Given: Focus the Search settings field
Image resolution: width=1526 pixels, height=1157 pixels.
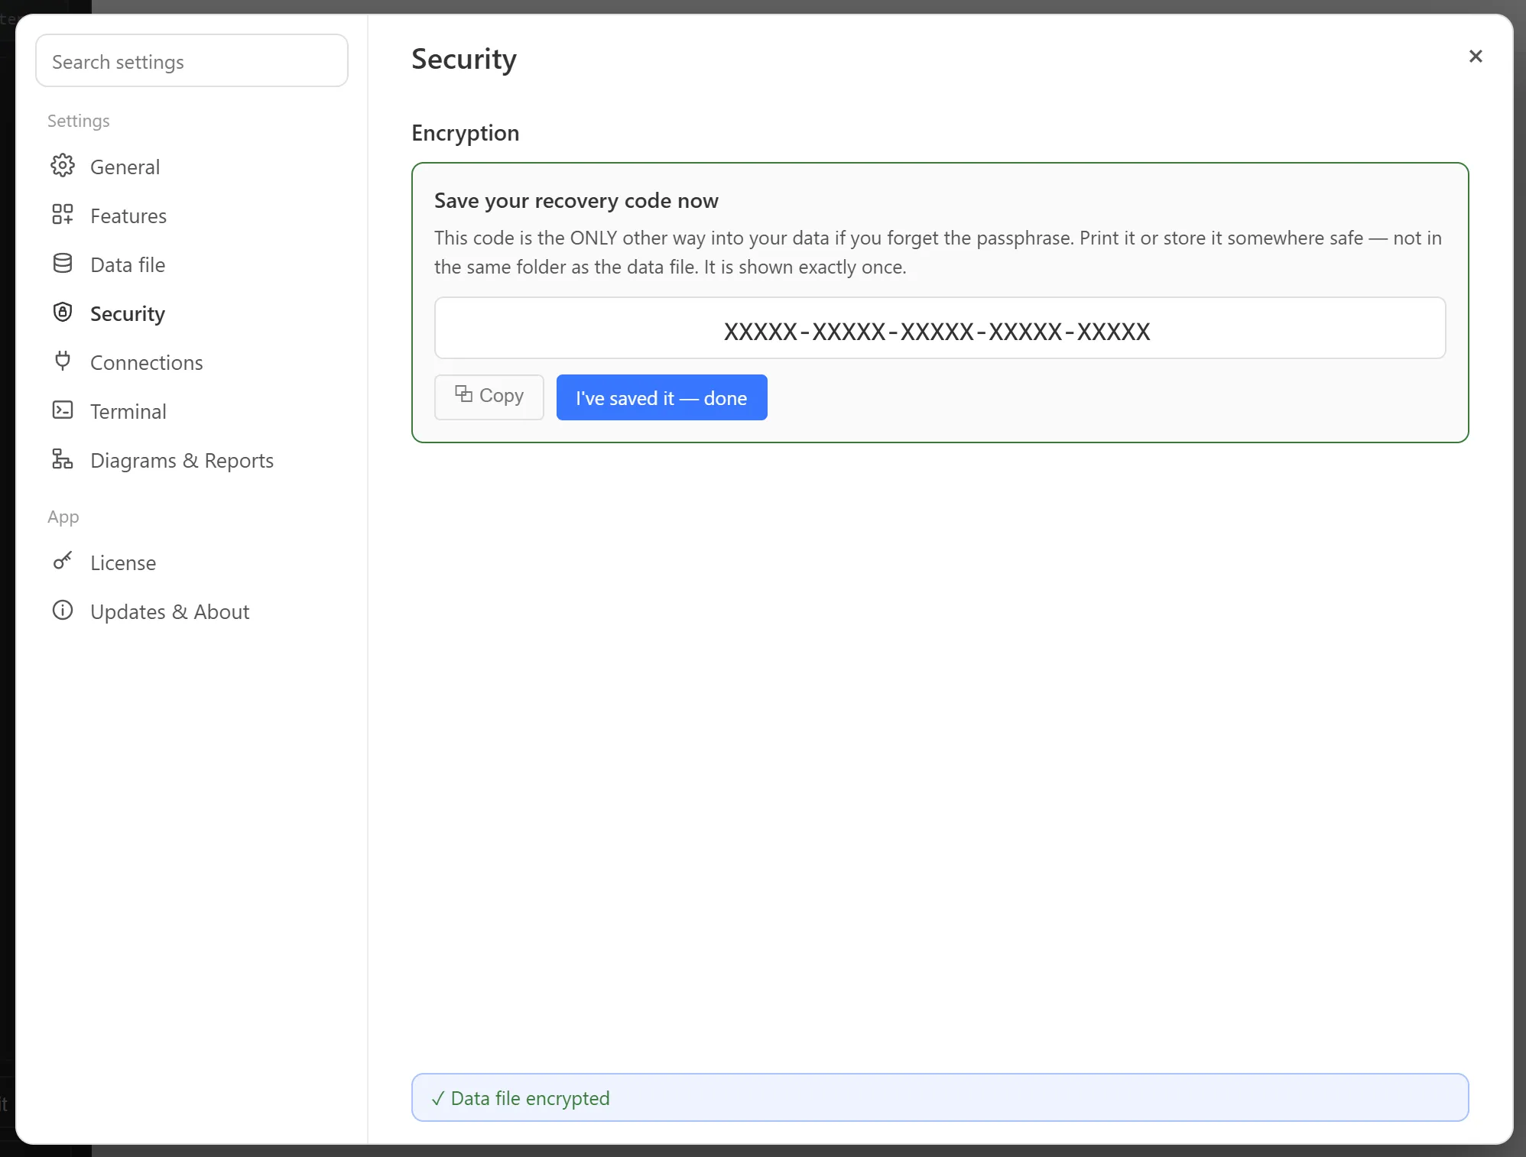Looking at the screenshot, I should pyautogui.click(x=192, y=60).
